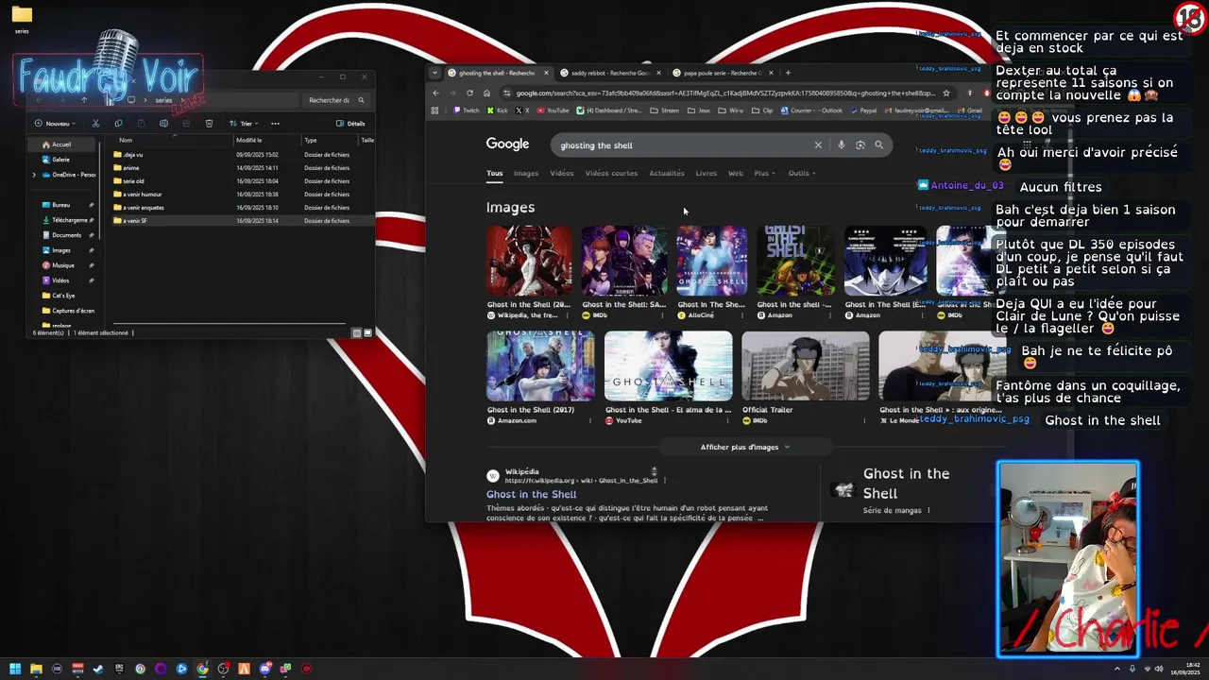The image size is (1209, 680).
Task: Open the tab list chevron in browser
Action: click(434, 73)
